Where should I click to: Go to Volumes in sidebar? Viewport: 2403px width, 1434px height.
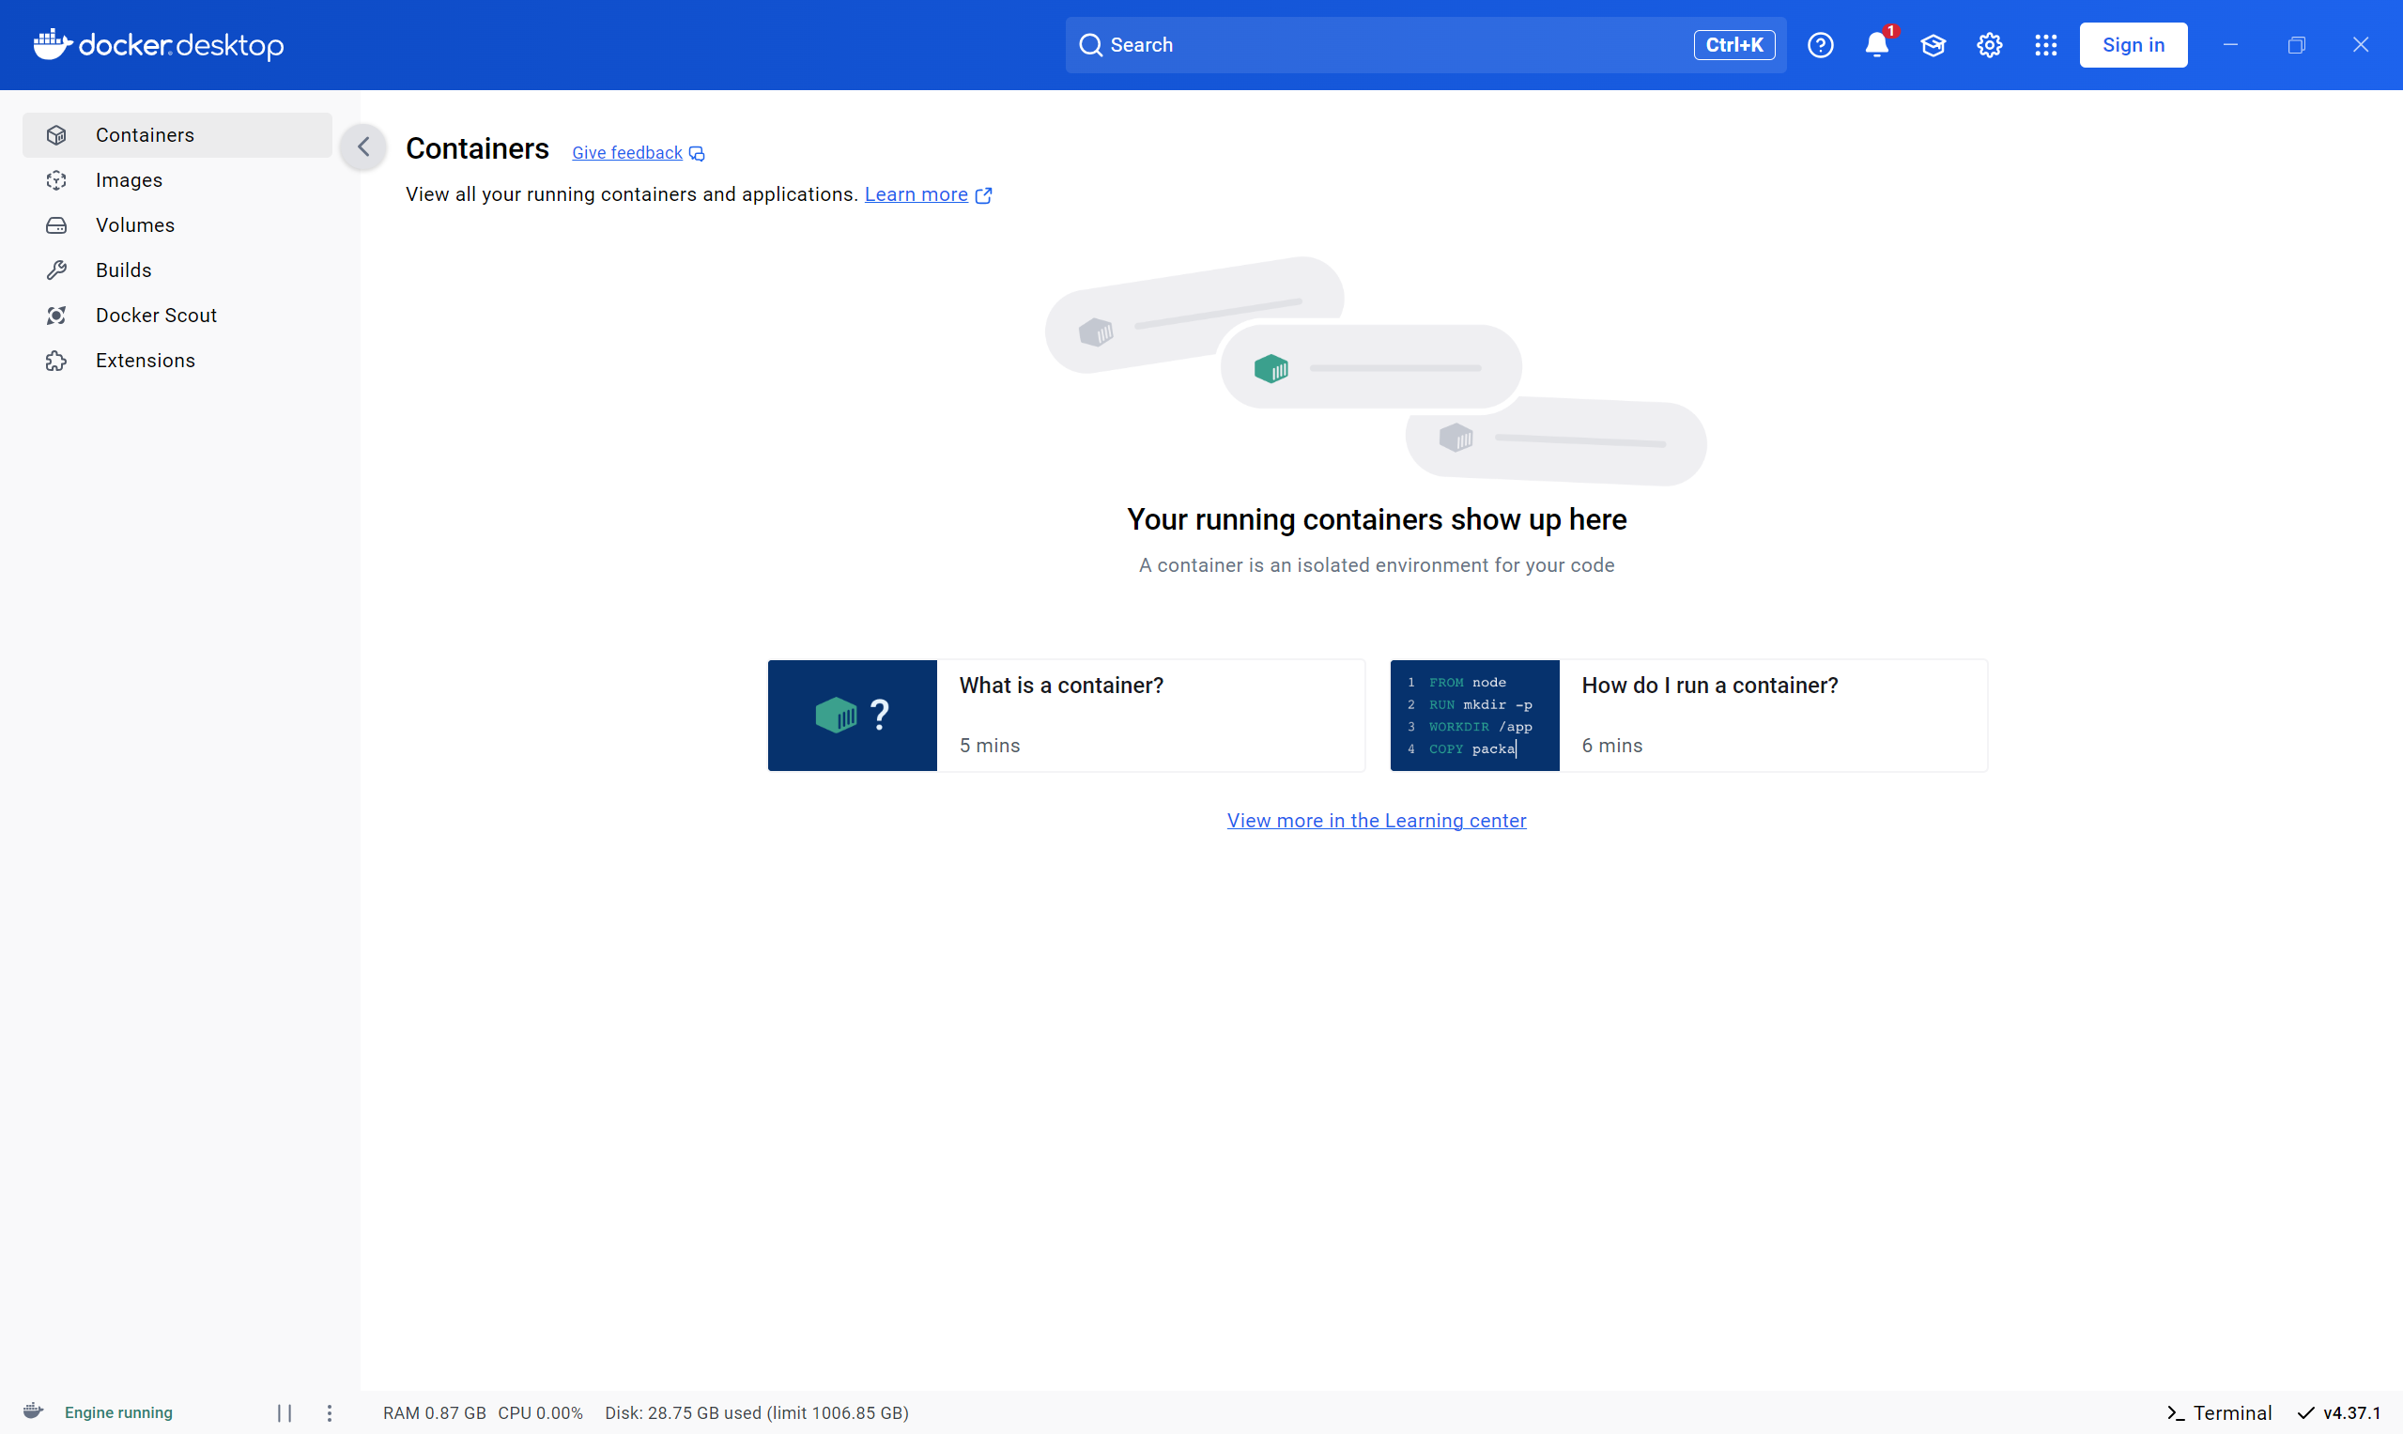click(177, 225)
